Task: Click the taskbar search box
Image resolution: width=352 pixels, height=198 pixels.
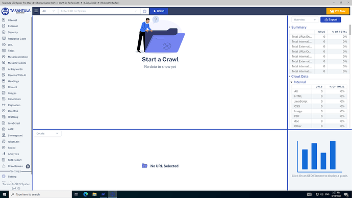Action: click(x=40, y=194)
